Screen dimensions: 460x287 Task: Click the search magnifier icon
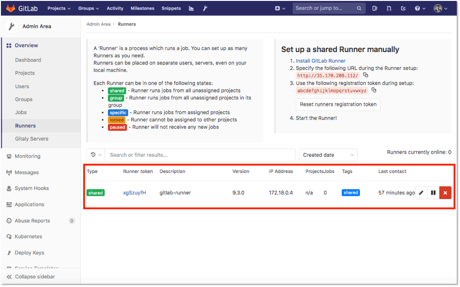tap(359, 9)
